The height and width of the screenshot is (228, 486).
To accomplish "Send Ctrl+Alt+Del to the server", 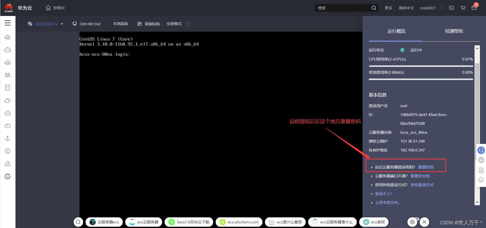I will pos(86,24).
